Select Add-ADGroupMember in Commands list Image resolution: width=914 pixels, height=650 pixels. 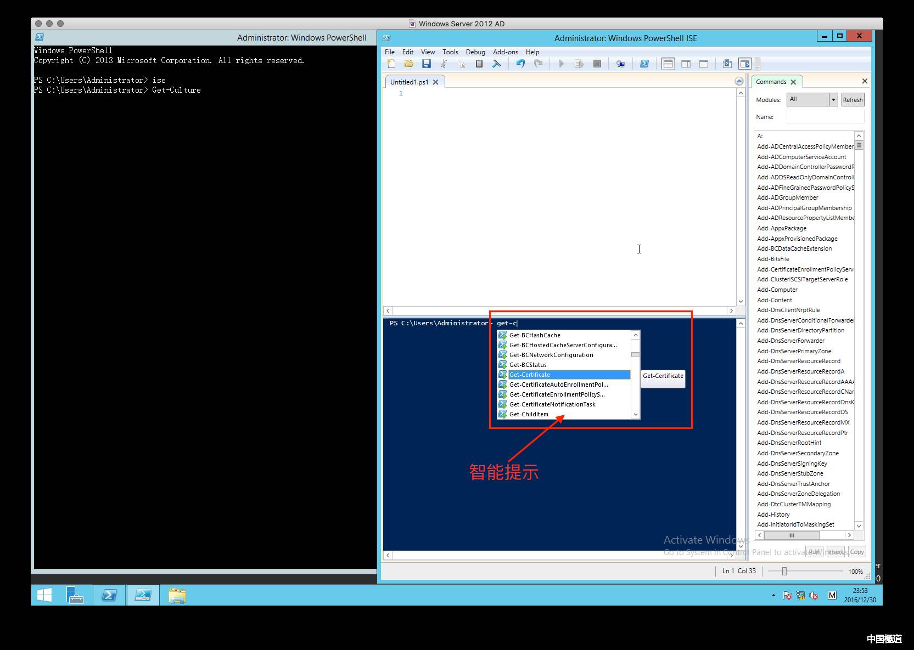pyautogui.click(x=788, y=197)
